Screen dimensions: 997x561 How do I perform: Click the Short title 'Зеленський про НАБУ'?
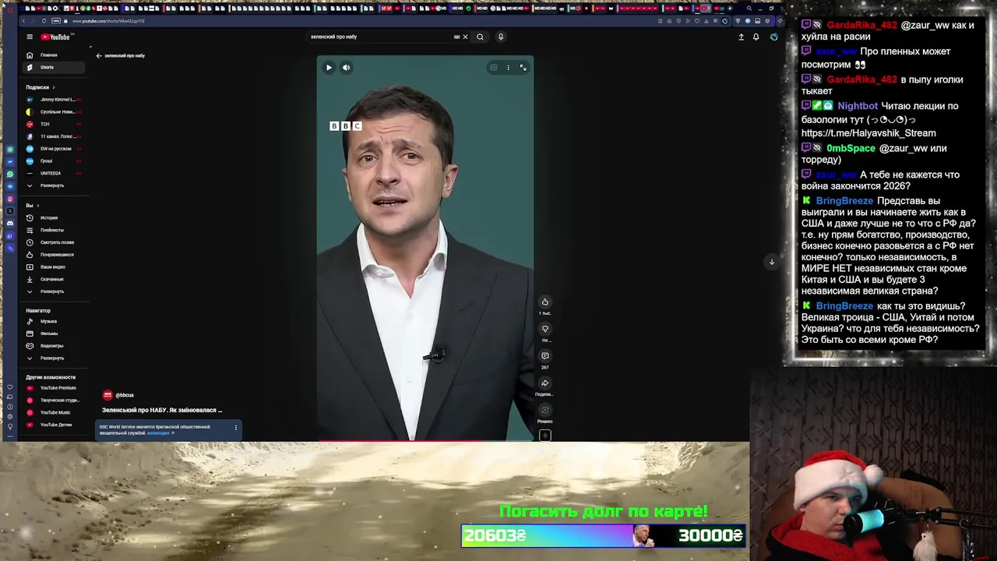[x=162, y=410]
